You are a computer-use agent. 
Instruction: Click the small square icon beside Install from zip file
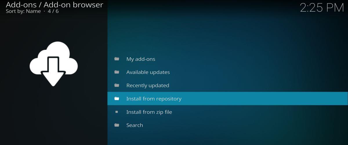[x=117, y=112]
